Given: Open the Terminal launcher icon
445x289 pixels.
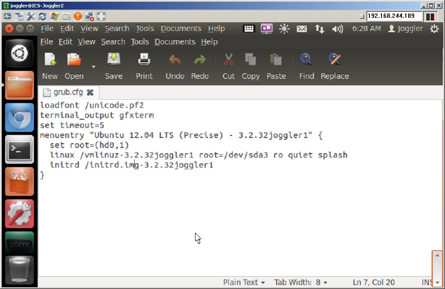Looking at the screenshot, I should [19, 149].
